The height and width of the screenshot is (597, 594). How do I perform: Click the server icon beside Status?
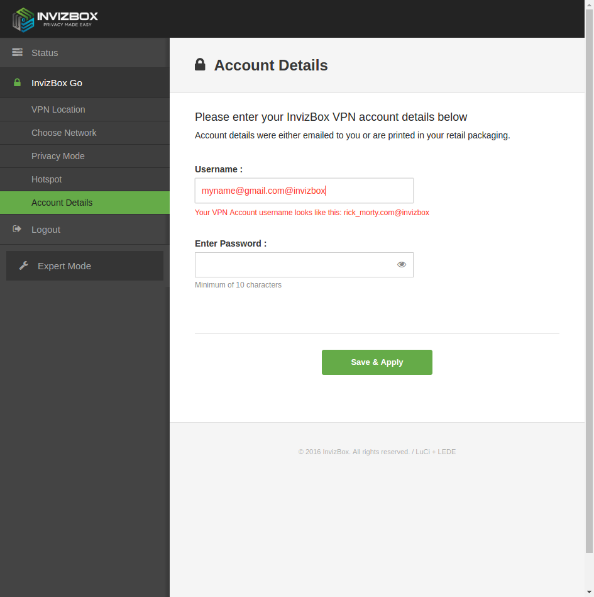point(17,53)
